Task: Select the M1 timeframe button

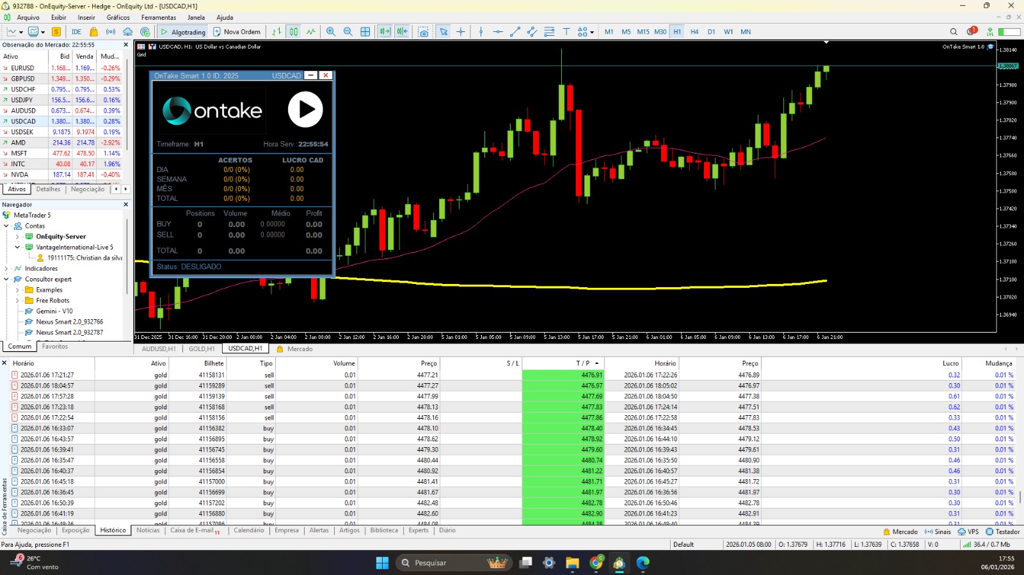Action: click(609, 32)
